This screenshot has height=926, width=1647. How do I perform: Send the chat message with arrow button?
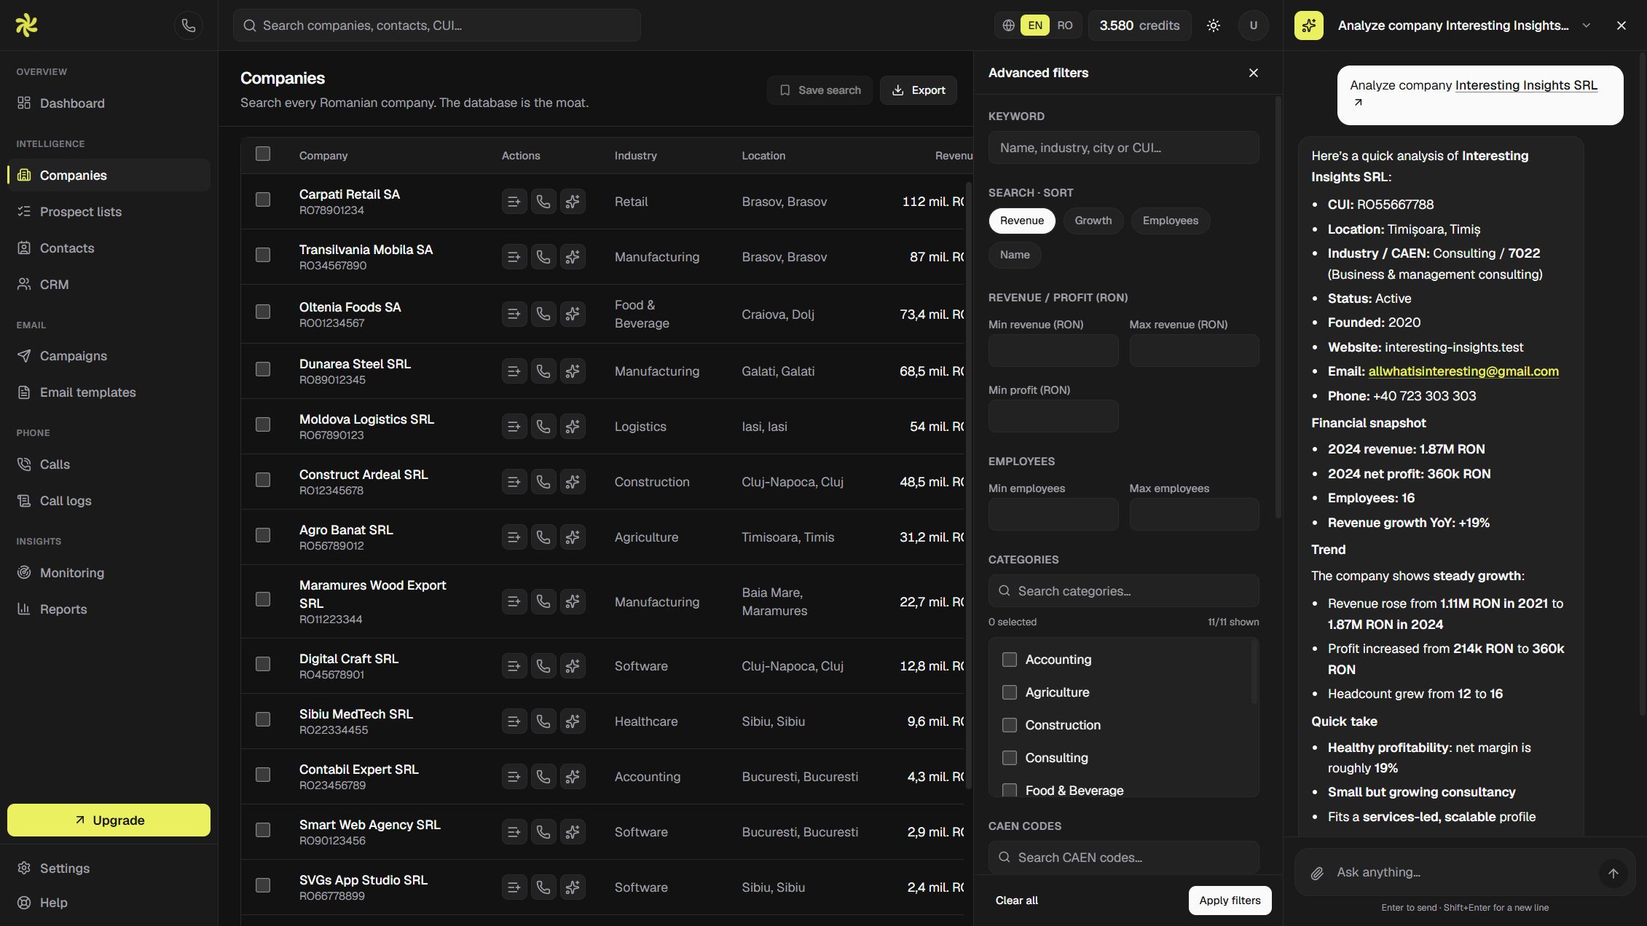(x=1613, y=873)
